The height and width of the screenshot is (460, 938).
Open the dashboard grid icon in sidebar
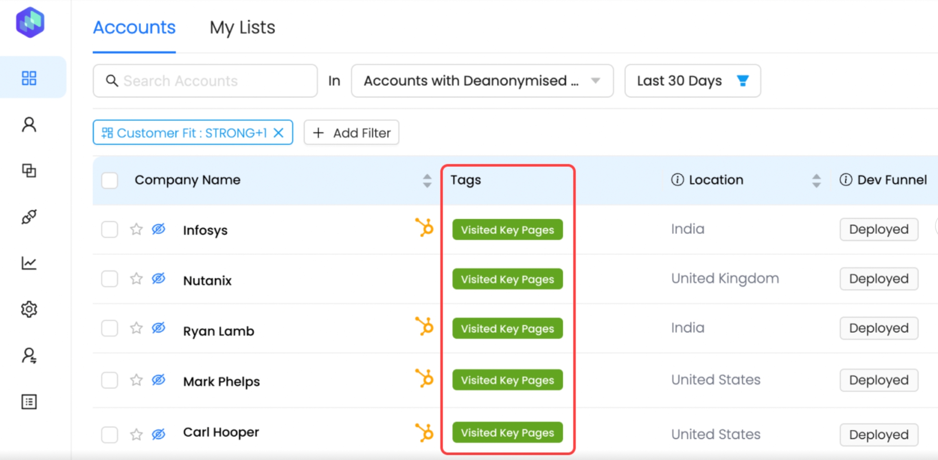tap(29, 78)
